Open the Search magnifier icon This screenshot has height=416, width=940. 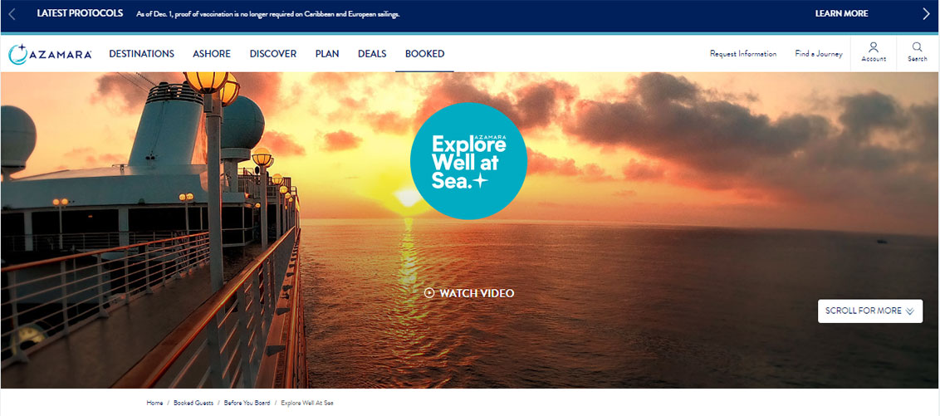pos(918,47)
